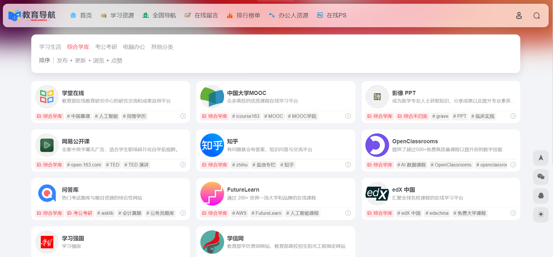This screenshot has height=257, width=553.
Task: Click the 问答库 logo icon
Action: [x=47, y=194]
